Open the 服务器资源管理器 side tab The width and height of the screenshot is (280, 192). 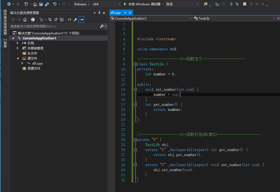pyautogui.click(x=5, y=22)
